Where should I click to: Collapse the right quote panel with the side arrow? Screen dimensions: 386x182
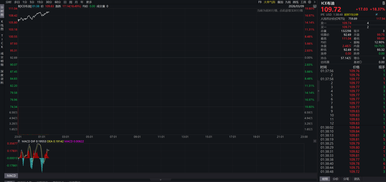tap(318, 91)
